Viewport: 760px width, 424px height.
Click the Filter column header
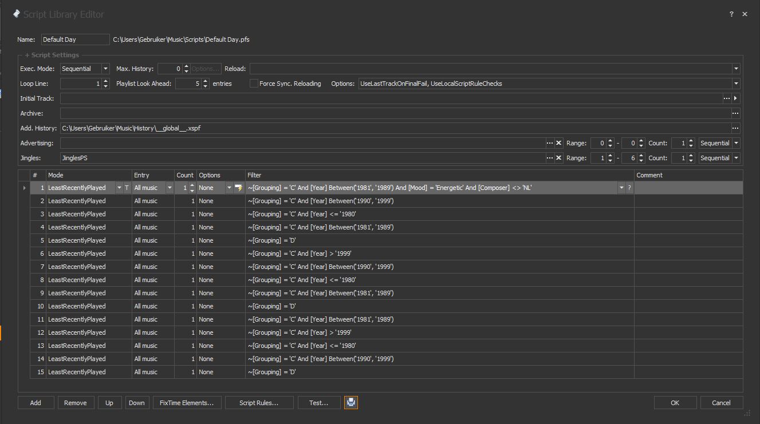coord(440,175)
